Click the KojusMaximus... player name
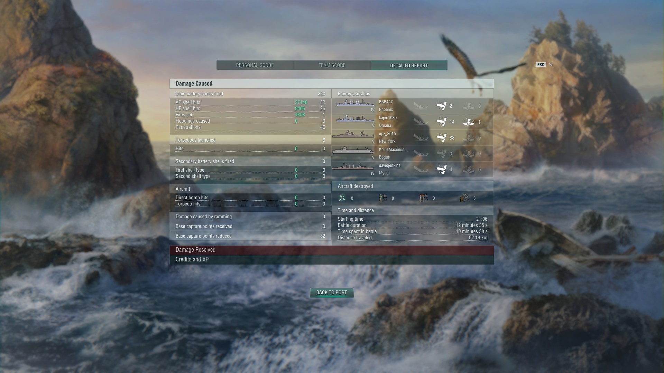 (x=393, y=150)
